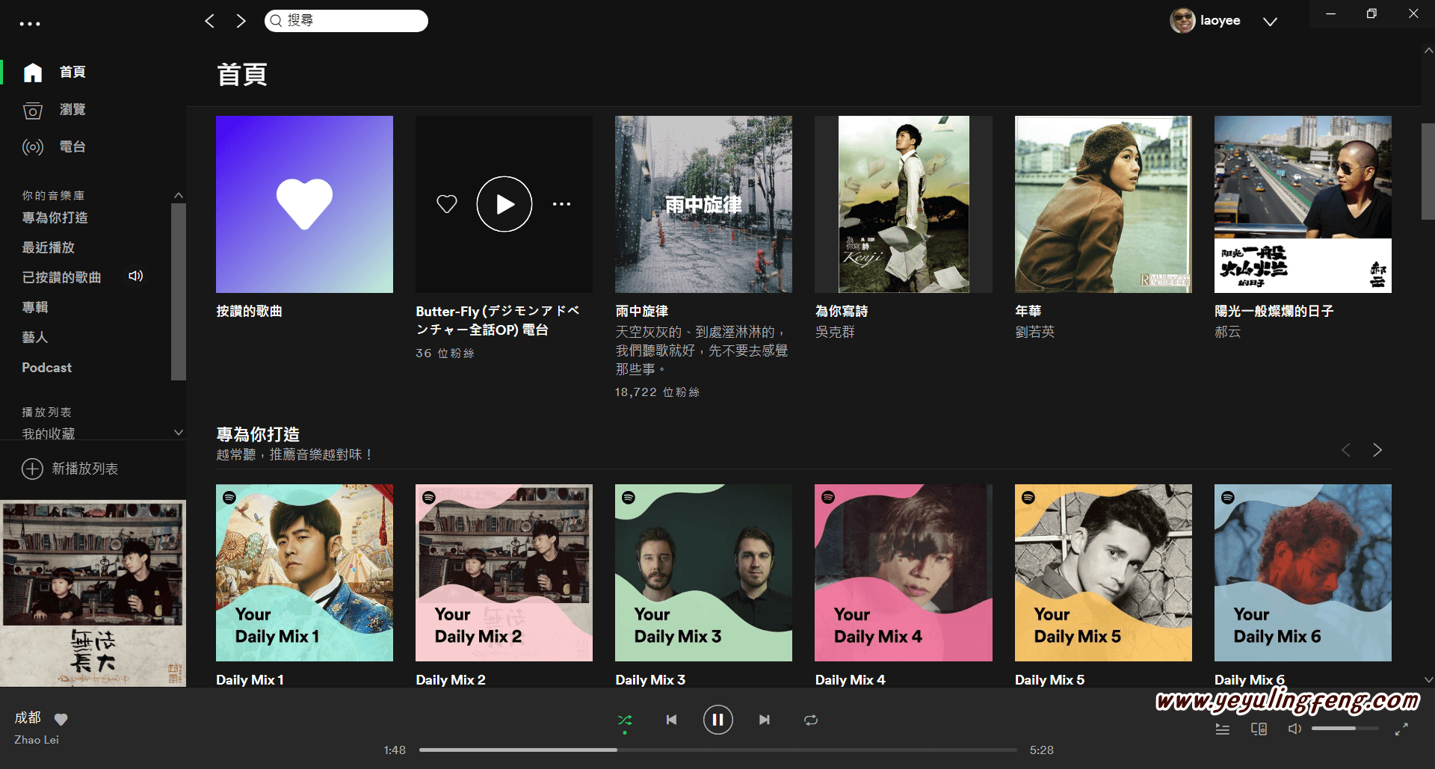Viewport: 1435px width, 769px height.
Task: Open 已按讚的歌曲 in your library
Action: 61,277
